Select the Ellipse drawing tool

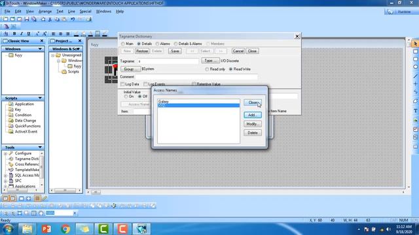(x=415, y=67)
